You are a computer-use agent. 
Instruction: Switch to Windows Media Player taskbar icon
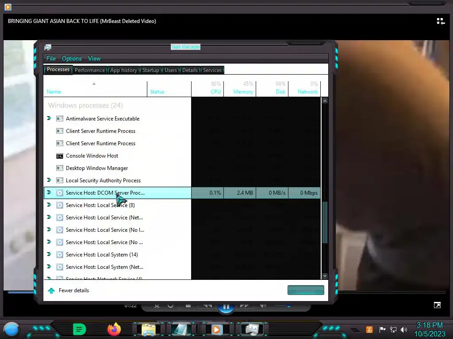click(217, 329)
